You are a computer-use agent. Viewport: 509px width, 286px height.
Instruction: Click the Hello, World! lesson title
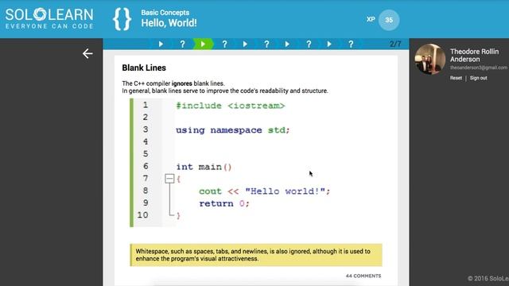pyautogui.click(x=169, y=23)
